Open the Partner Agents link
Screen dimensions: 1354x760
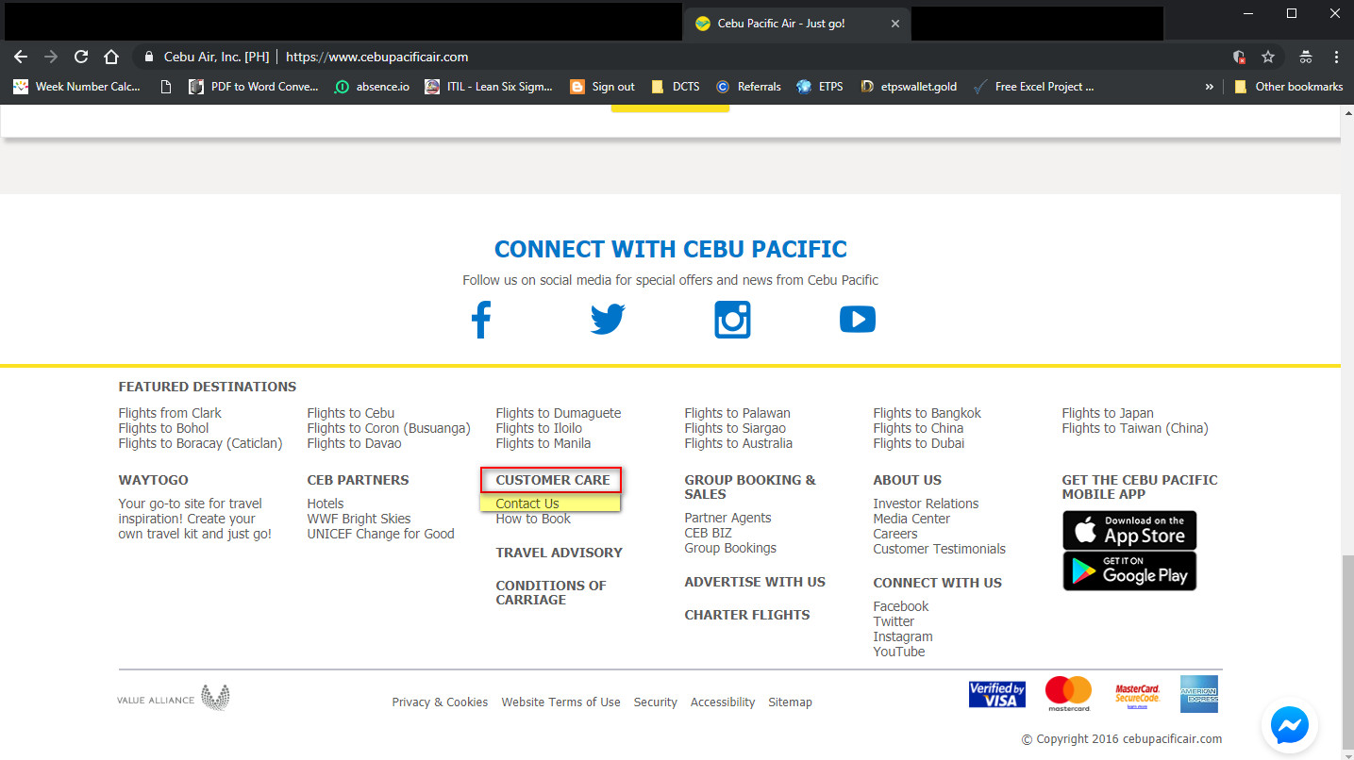coord(727,518)
